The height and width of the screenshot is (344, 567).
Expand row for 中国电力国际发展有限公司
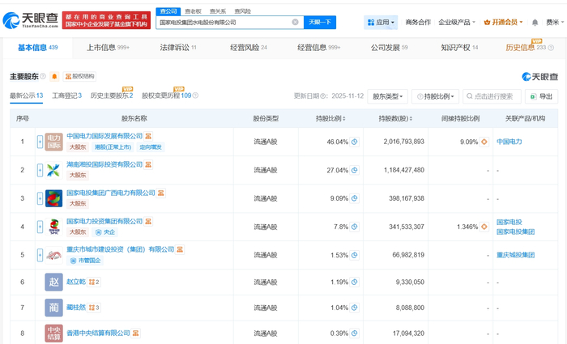37,142
